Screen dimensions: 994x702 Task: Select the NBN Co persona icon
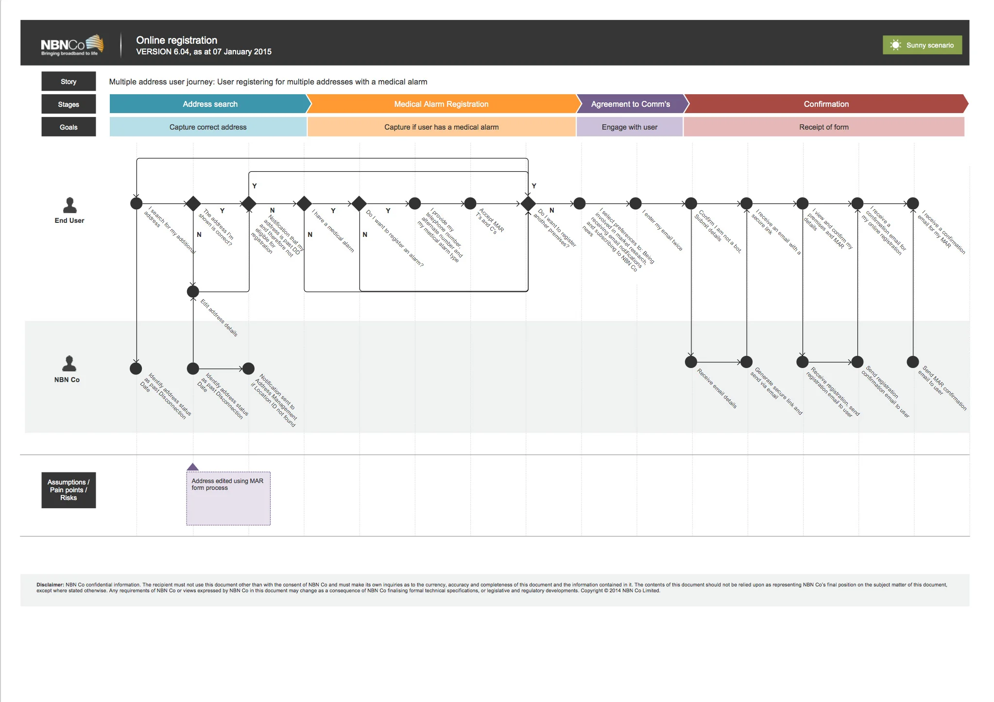69,363
